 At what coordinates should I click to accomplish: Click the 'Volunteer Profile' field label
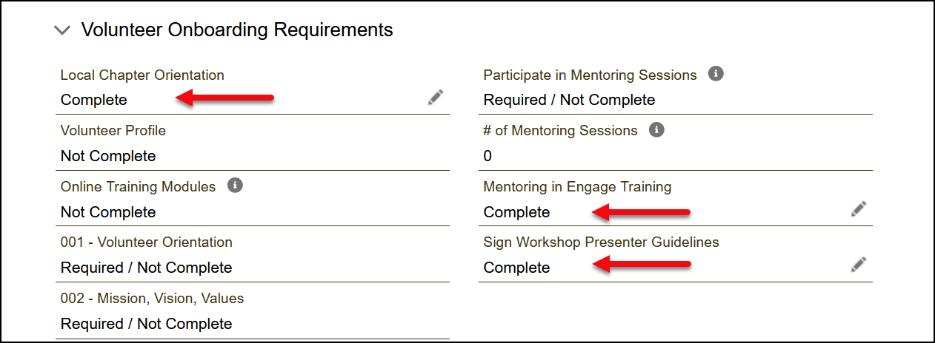[113, 131]
